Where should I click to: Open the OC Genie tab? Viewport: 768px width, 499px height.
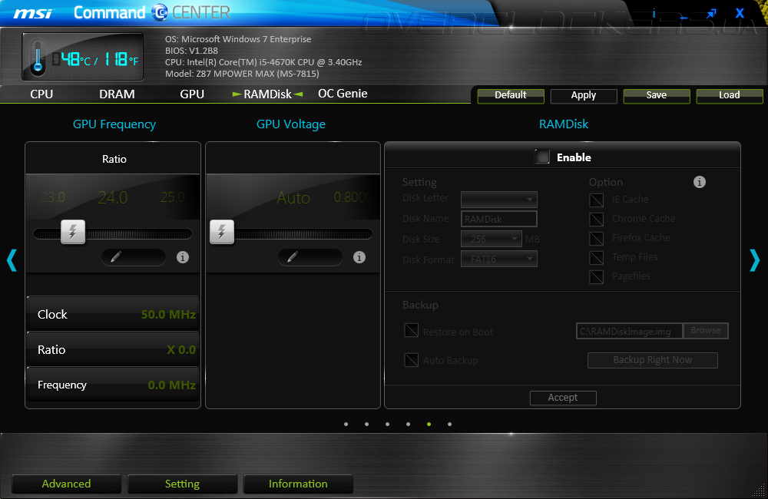(343, 94)
